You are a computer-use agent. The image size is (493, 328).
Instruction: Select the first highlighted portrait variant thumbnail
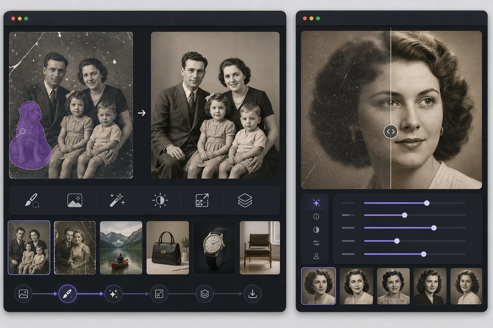(x=318, y=286)
